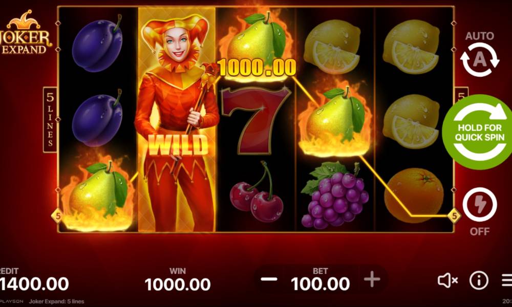512x307 pixels.
Task: Select the expanded Wild joker reel
Action: [x=177, y=119]
